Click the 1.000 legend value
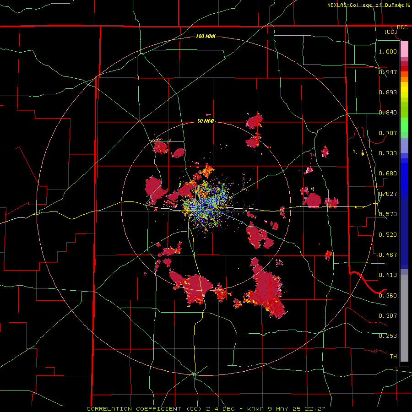Image resolution: width=412 pixels, height=412 pixels. pyautogui.click(x=388, y=51)
